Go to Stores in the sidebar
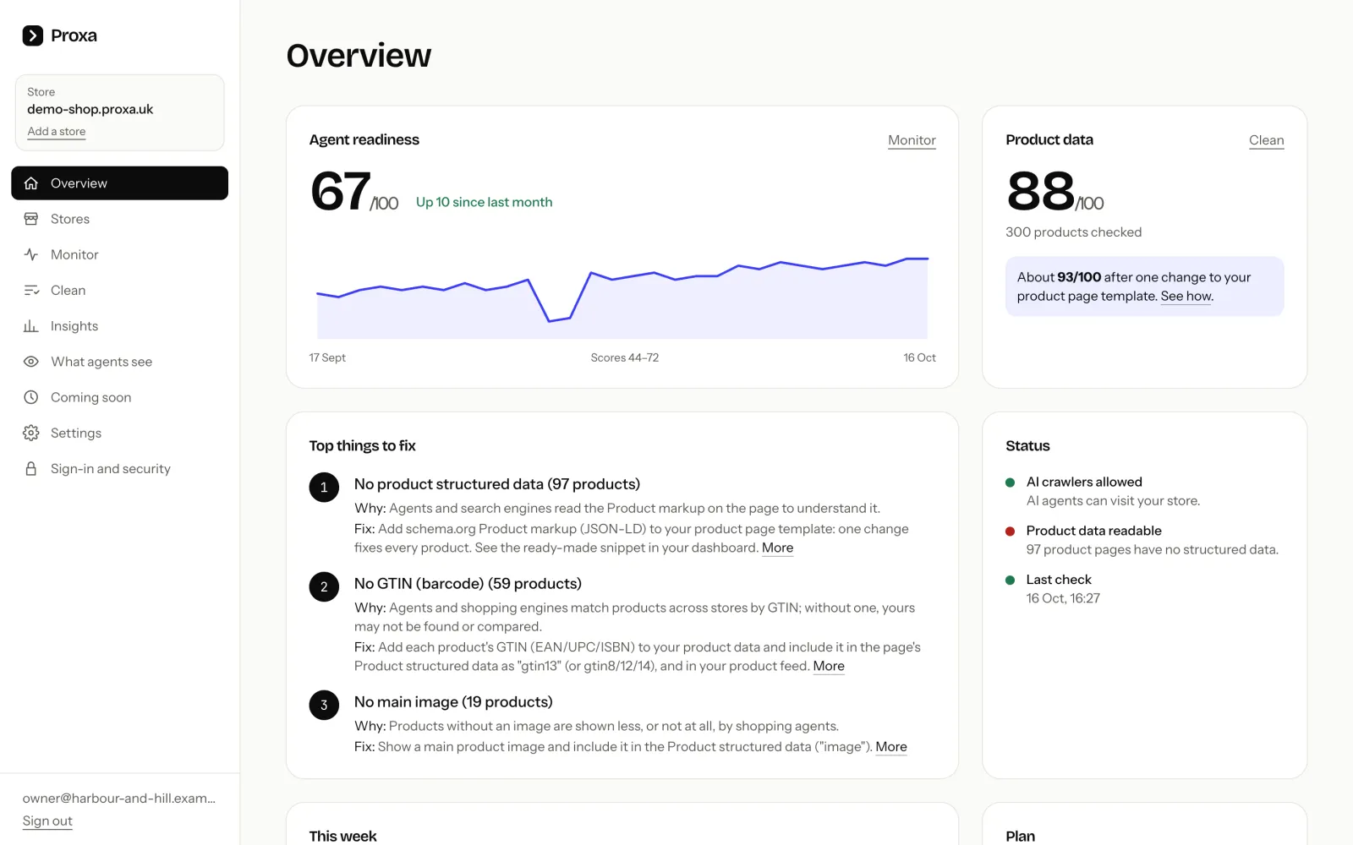1353x845 pixels. point(119,219)
